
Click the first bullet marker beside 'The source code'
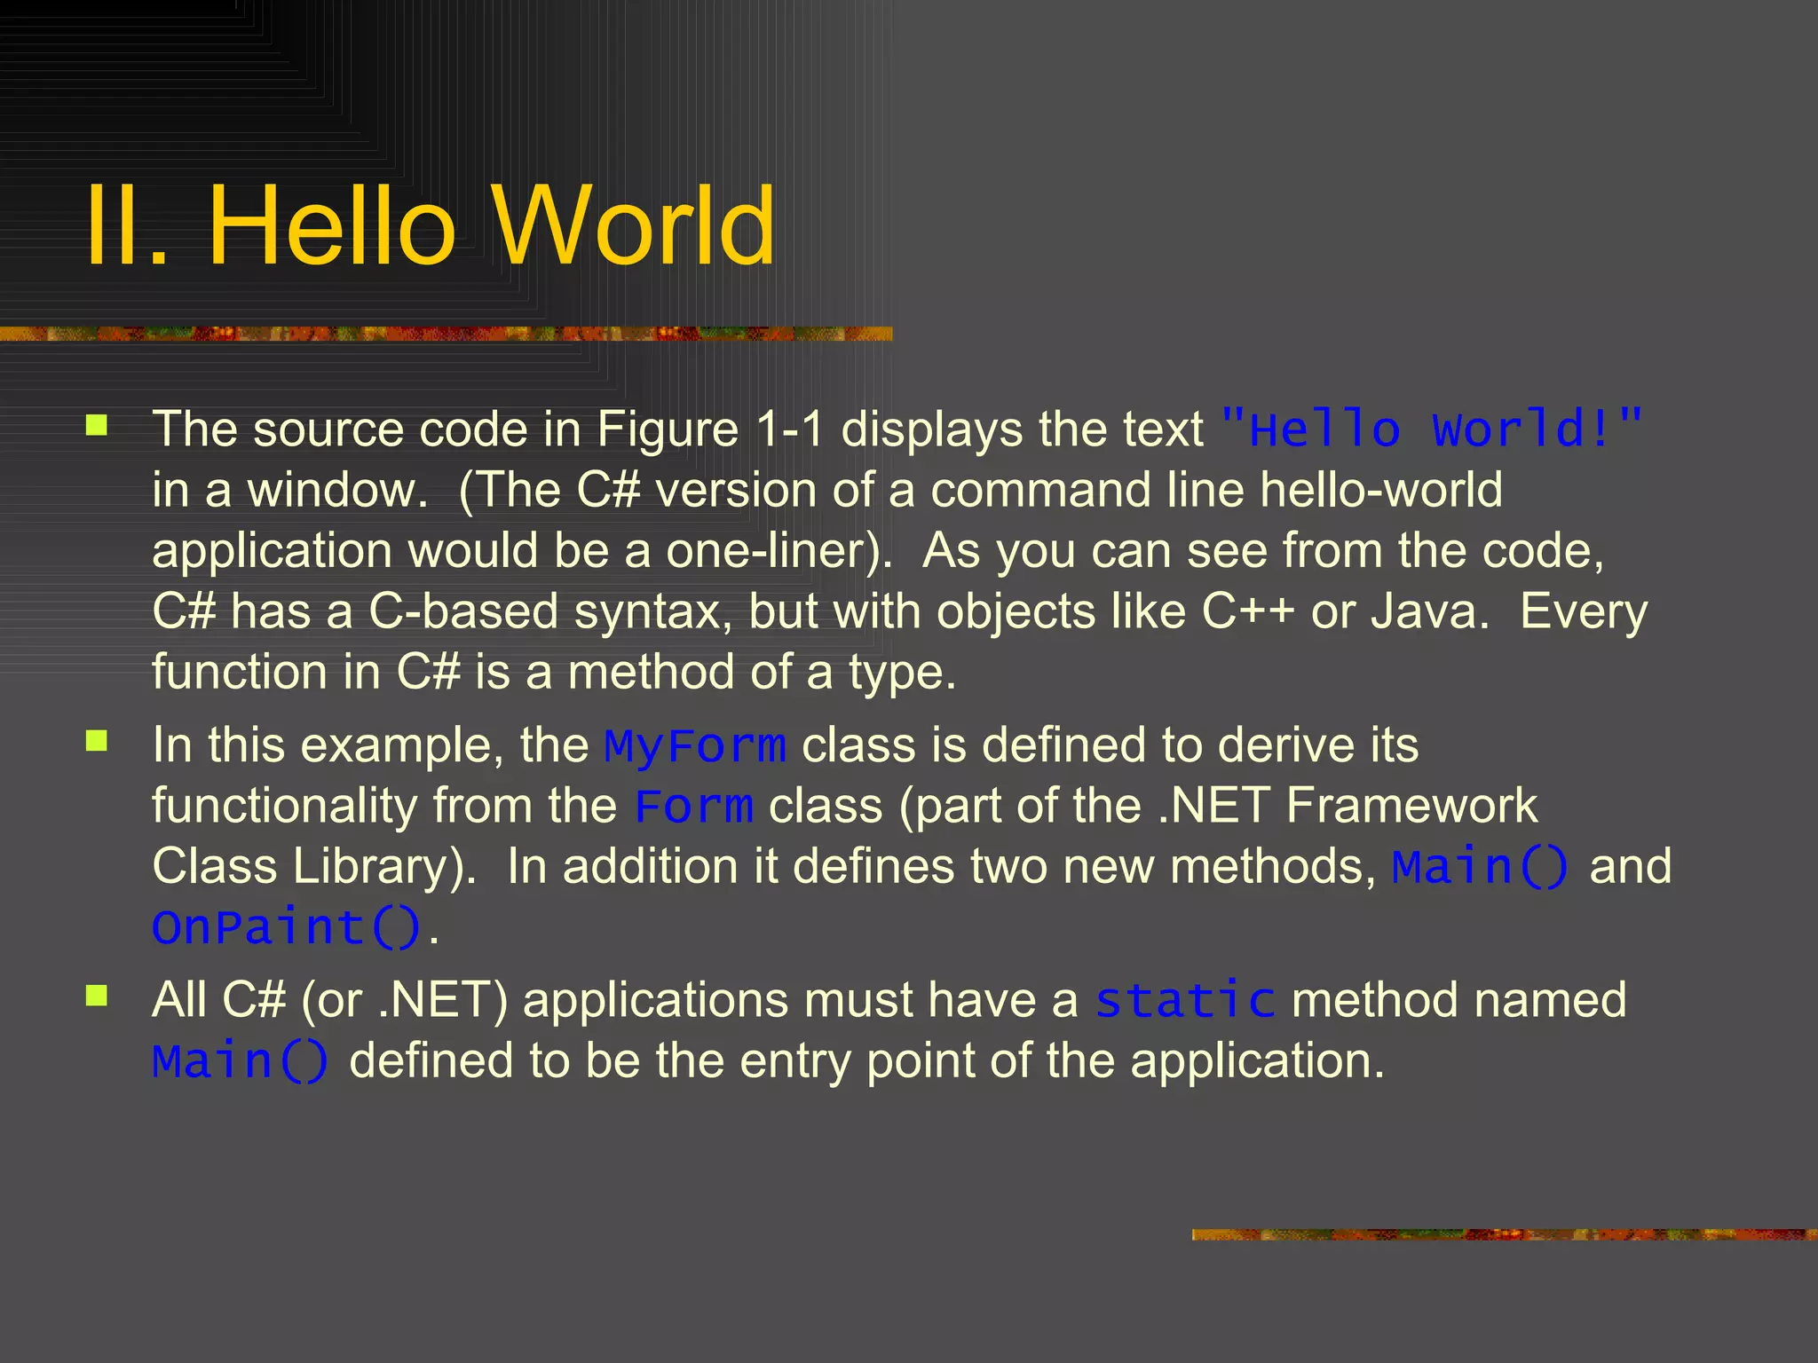click(x=97, y=425)
